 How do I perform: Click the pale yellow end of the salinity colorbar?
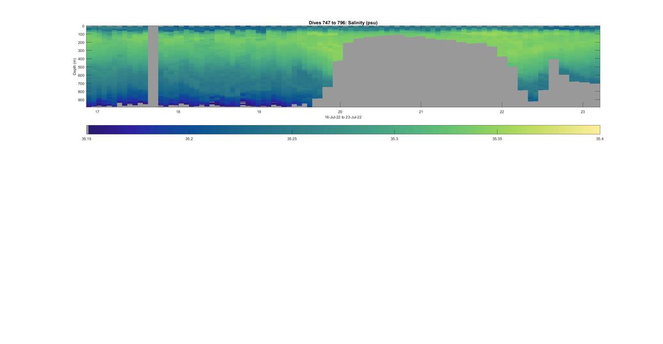click(596, 130)
